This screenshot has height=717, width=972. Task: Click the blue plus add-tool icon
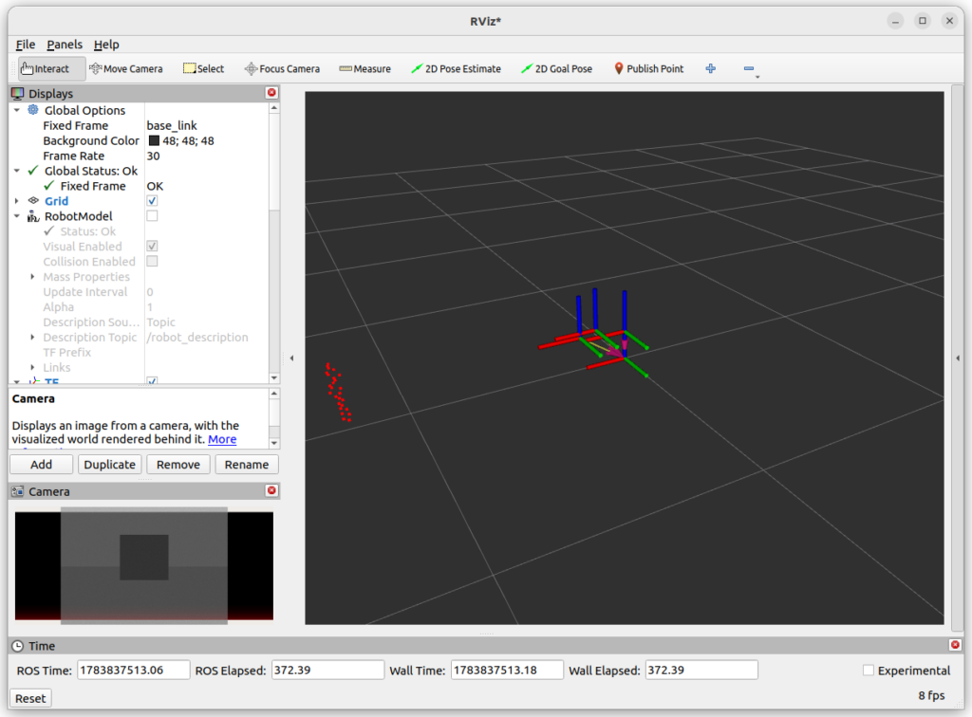pos(710,68)
